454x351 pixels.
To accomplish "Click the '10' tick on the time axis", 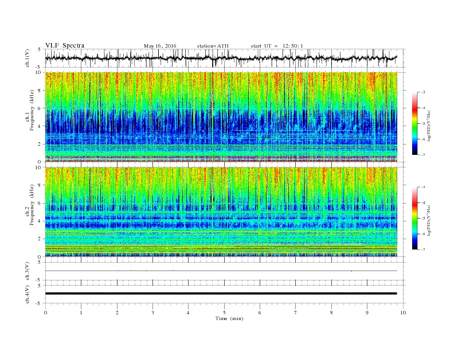I will pos(403,313).
